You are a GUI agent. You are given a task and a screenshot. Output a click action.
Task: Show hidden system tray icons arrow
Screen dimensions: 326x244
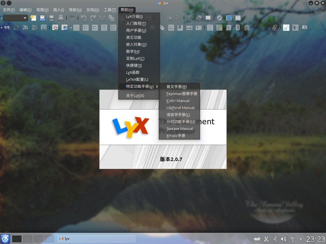(301, 239)
